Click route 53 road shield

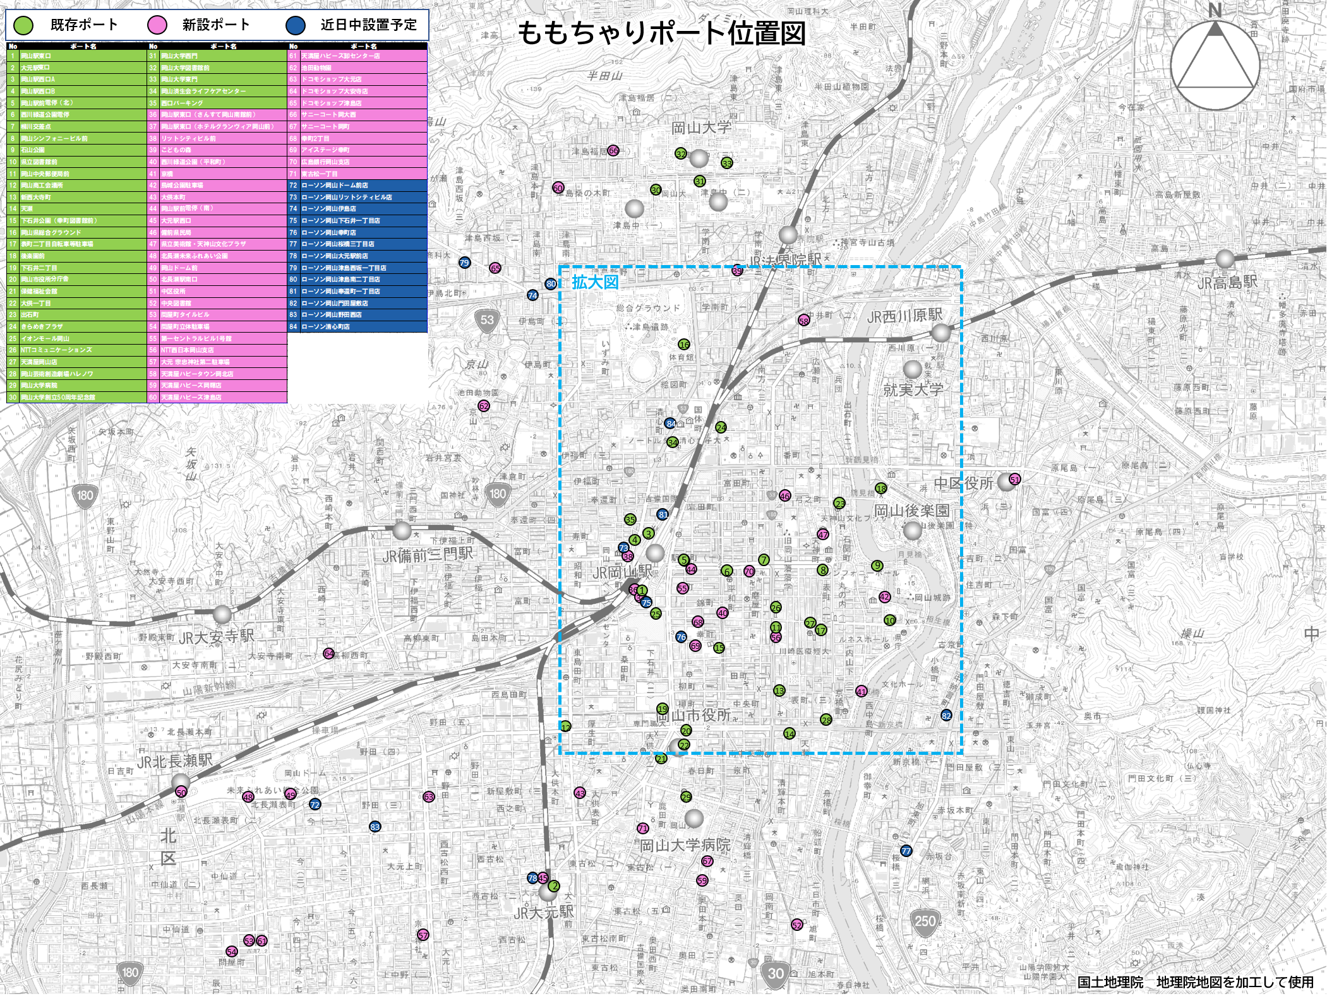click(487, 320)
